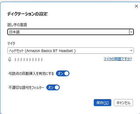Click the キャンセル button
The image size is (140, 114).
pyautogui.click(x=123, y=103)
